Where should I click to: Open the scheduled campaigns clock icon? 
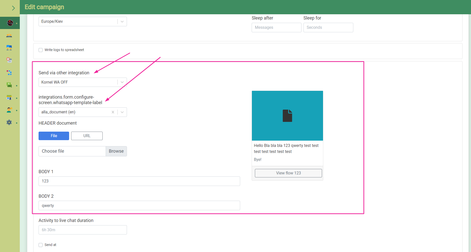pos(9,60)
